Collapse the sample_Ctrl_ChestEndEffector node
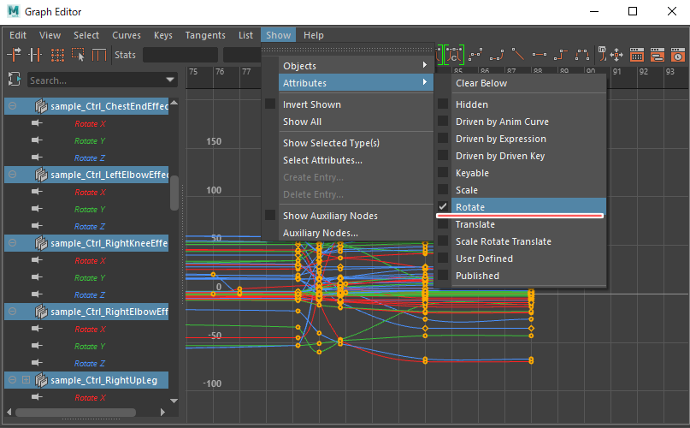The image size is (690, 428). (13, 106)
